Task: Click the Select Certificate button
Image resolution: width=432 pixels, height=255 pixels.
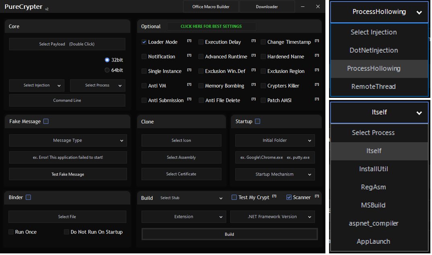Action: 181,174
